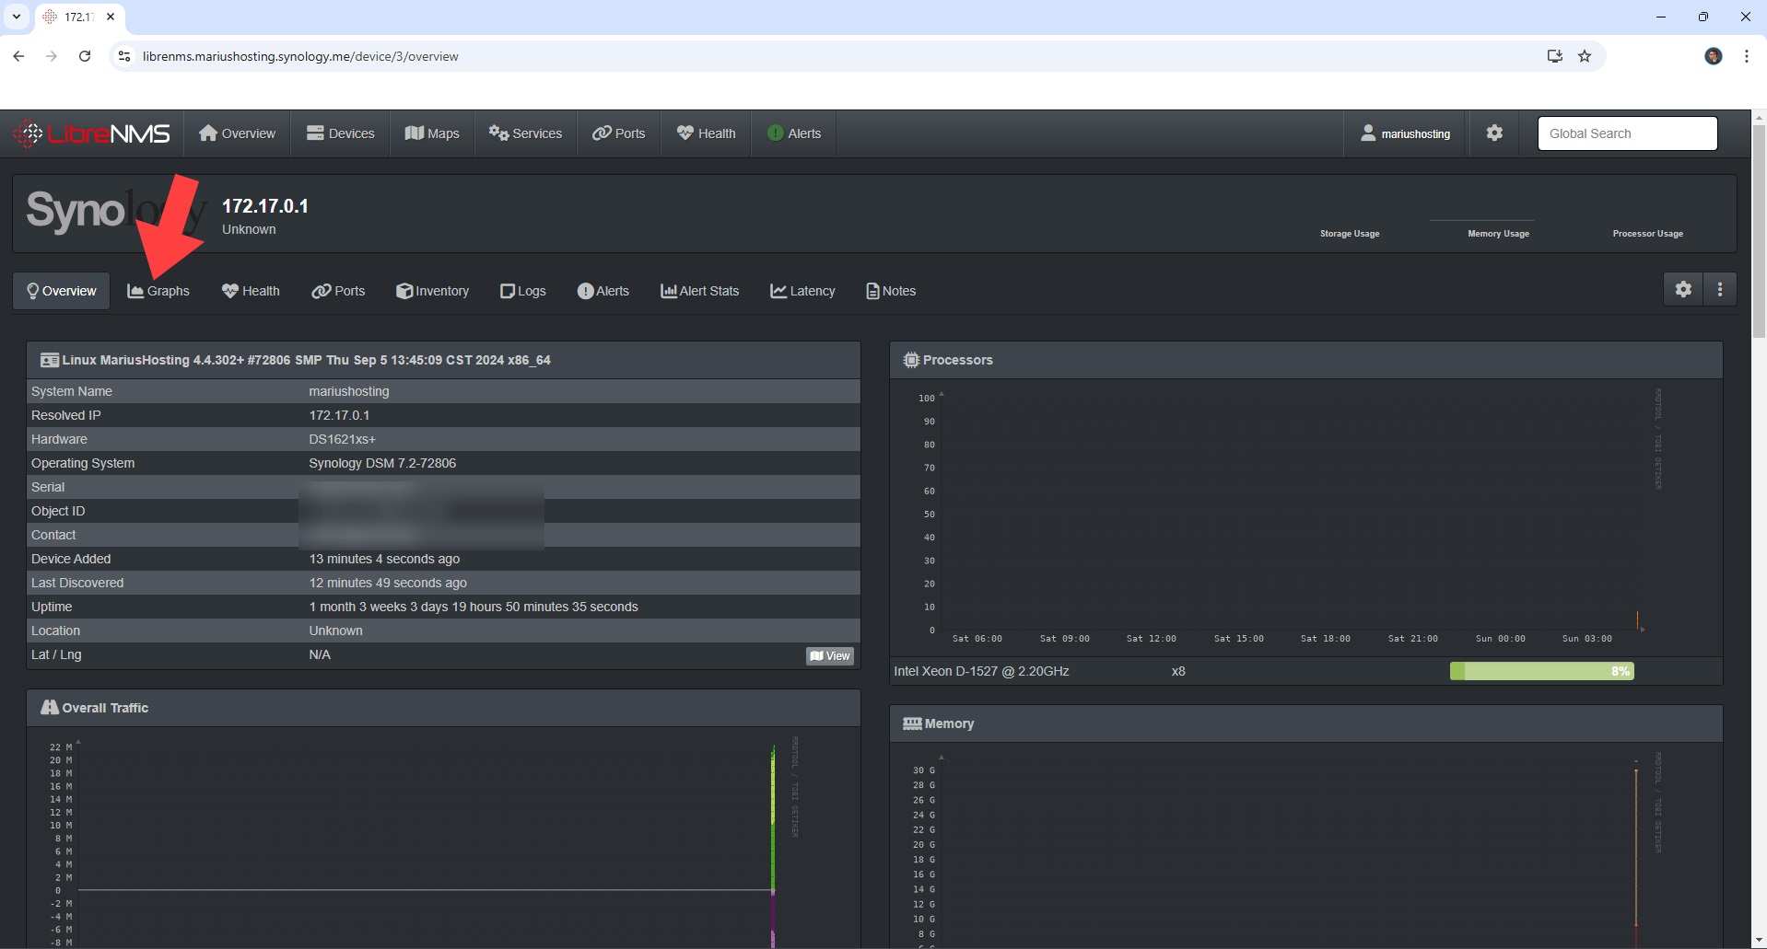This screenshot has height=949, width=1767.
Task: Open the Overview menu in top navbar
Action: pyautogui.click(x=237, y=133)
